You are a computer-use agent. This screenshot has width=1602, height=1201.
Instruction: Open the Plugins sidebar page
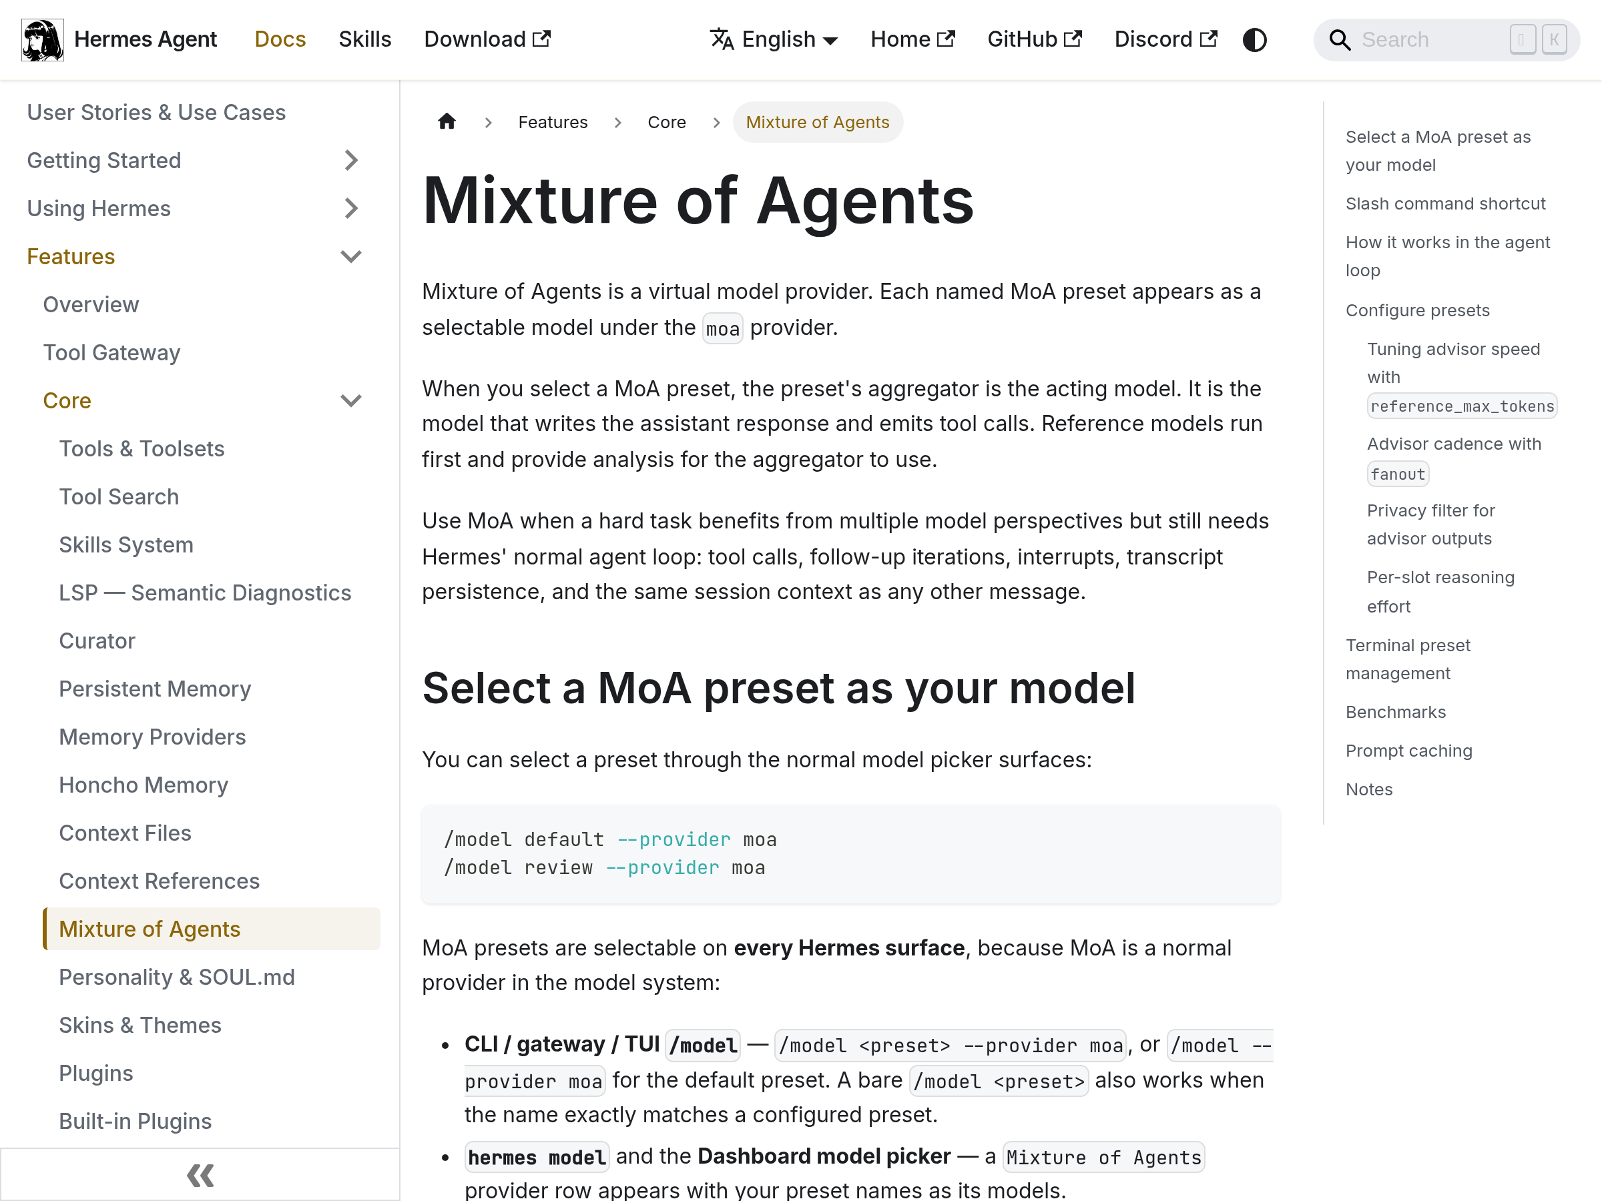click(x=96, y=1073)
